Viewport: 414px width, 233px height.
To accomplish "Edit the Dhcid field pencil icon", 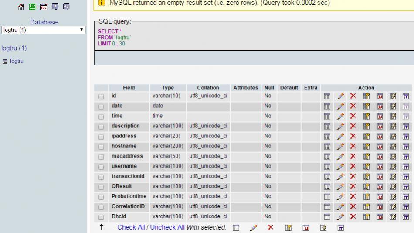I will [340, 217].
